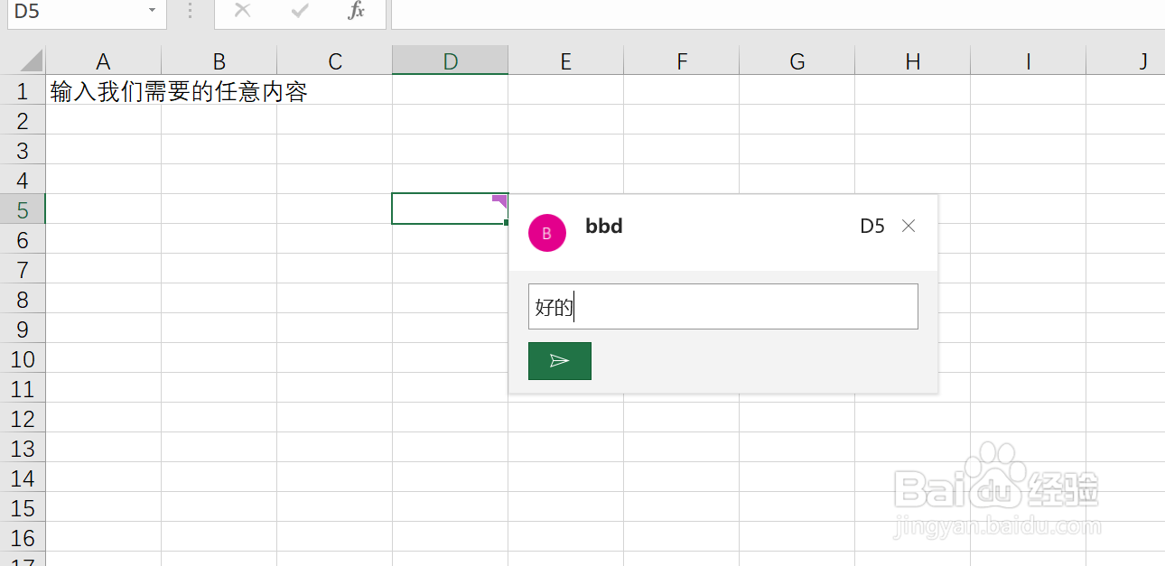
Task: Click the pink comment indicator on D5
Action: [499, 200]
